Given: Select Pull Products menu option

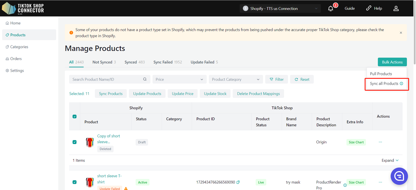Looking at the screenshot, I should click(x=381, y=74).
